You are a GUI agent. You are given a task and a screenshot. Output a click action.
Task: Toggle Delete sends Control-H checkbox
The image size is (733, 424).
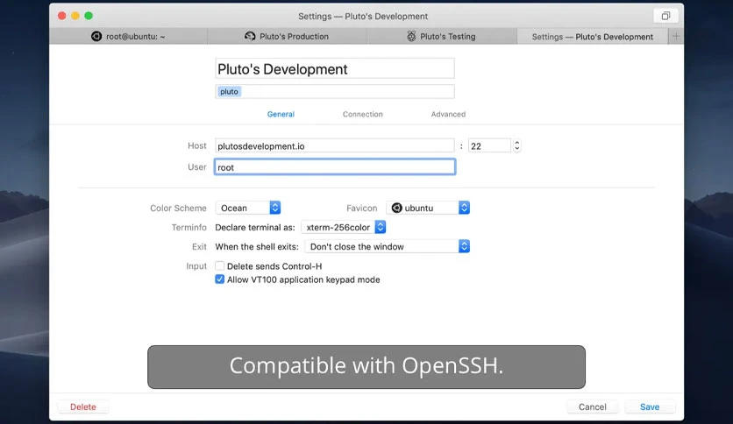(220, 265)
